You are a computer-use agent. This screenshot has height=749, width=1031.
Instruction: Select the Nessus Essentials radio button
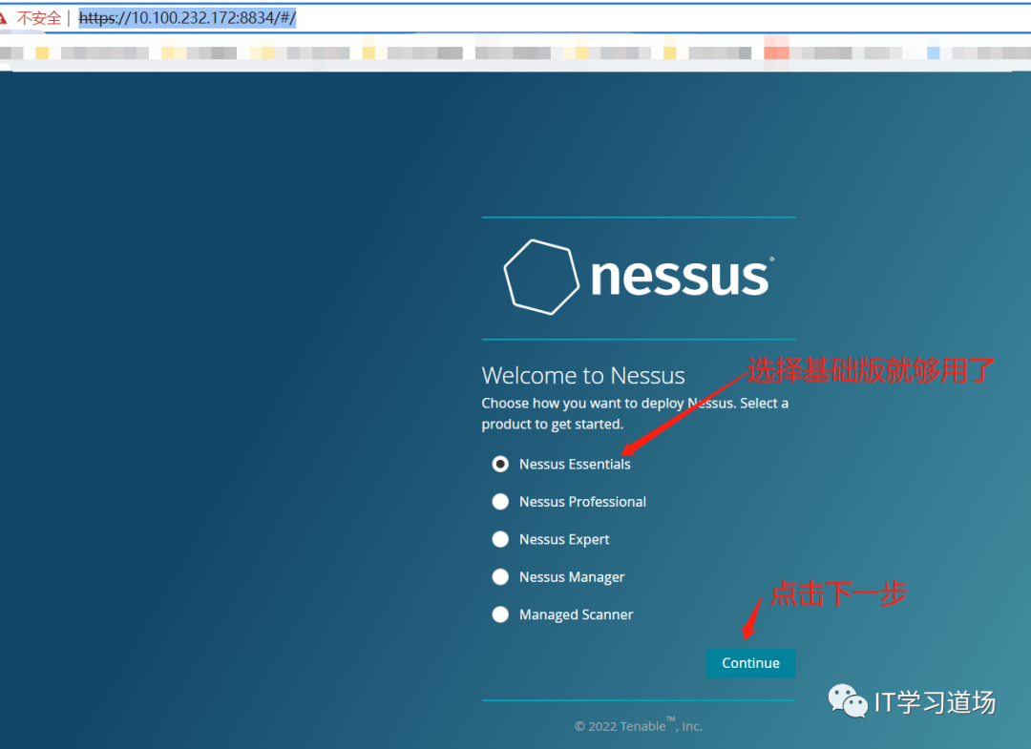(x=500, y=465)
